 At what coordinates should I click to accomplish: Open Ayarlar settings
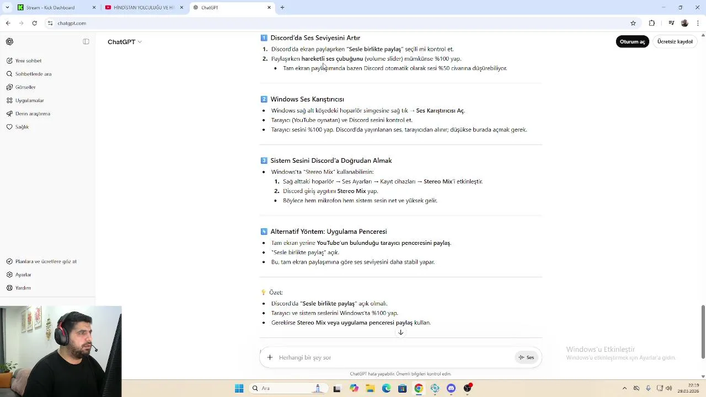pyautogui.click(x=23, y=275)
